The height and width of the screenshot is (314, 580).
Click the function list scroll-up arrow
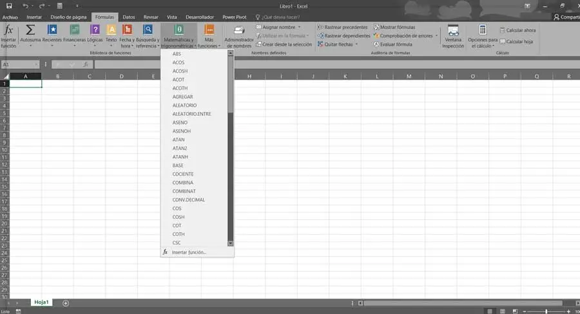231,53
